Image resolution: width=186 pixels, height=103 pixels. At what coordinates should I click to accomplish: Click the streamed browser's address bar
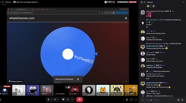point(59,13)
